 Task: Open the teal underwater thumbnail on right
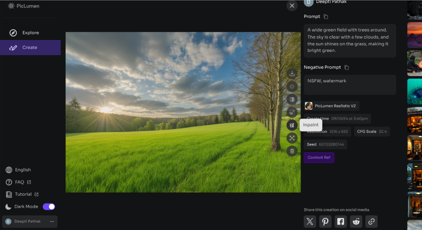(414, 91)
